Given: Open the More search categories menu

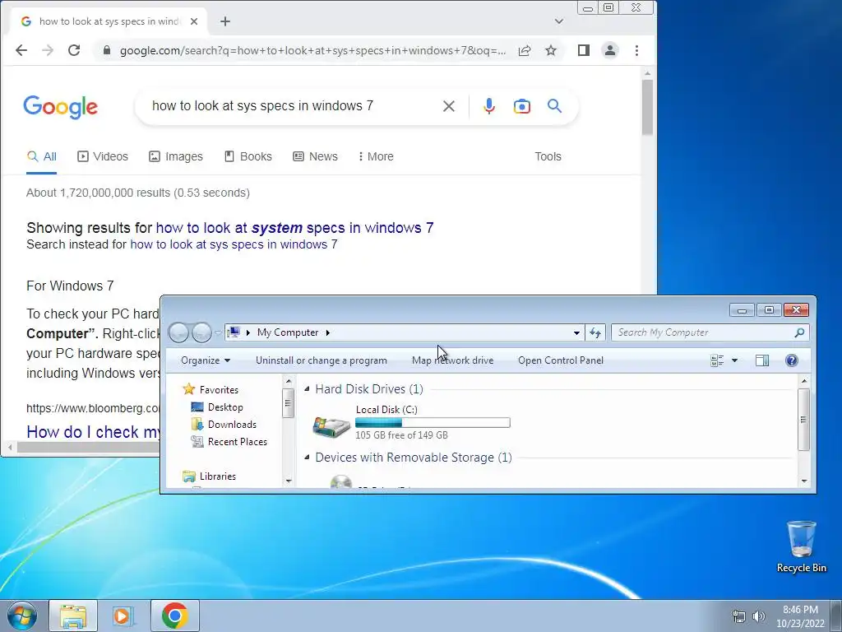Looking at the screenshot, I should pyautogui.click(x=376, y=156).
